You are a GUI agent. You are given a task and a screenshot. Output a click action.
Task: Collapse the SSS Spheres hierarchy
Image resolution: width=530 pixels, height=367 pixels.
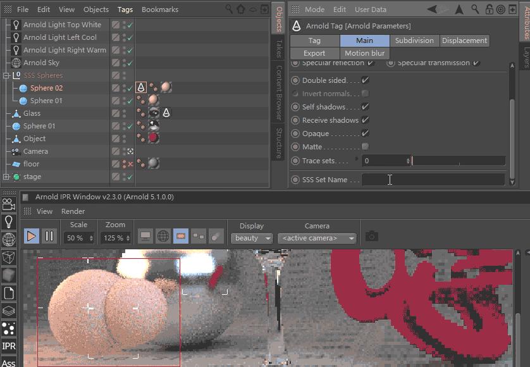point(5,75)
